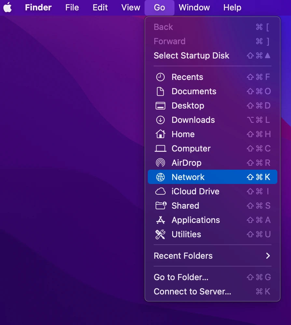This screenshot has height=325, width=291.
Task: Click the Documents page icon
Action: 160,91
